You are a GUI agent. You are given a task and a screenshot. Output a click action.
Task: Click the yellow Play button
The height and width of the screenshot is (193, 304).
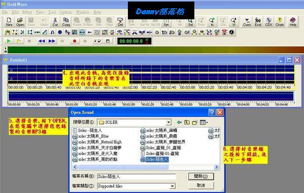[19, 41]
